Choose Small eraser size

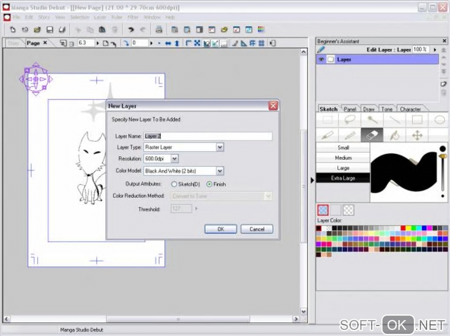pyautogui.click(x=343, y=147)
